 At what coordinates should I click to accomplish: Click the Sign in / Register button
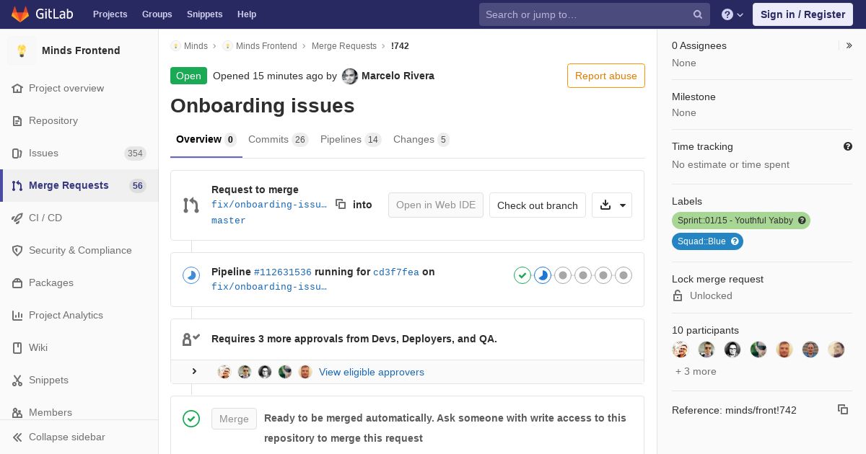802,14
